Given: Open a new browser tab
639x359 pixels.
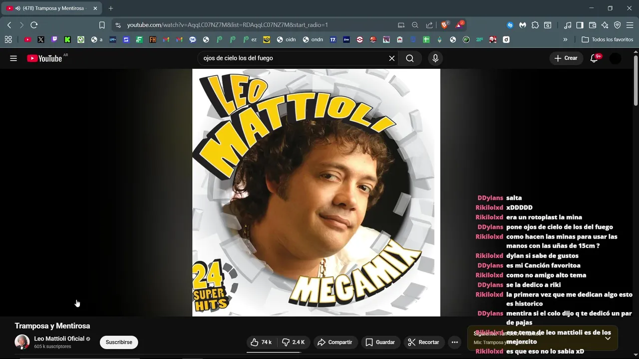Looking at the screenshot, I should click(x=111, y=8).
